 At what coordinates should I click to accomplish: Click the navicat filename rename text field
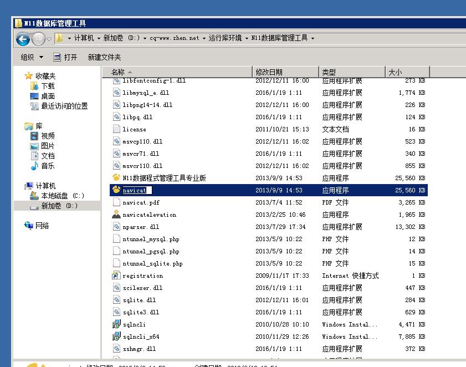click(136, 190)
